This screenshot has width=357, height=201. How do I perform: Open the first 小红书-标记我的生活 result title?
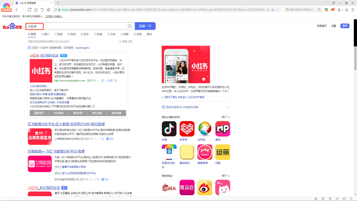click(x=44, y=55)
